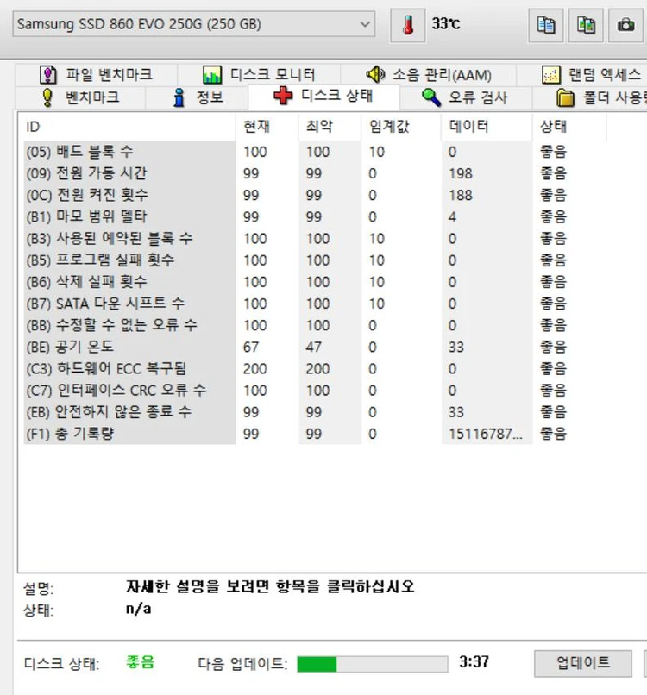Click the next update progress bar
This screenshot has height=695, width=647.
point(373,664)
